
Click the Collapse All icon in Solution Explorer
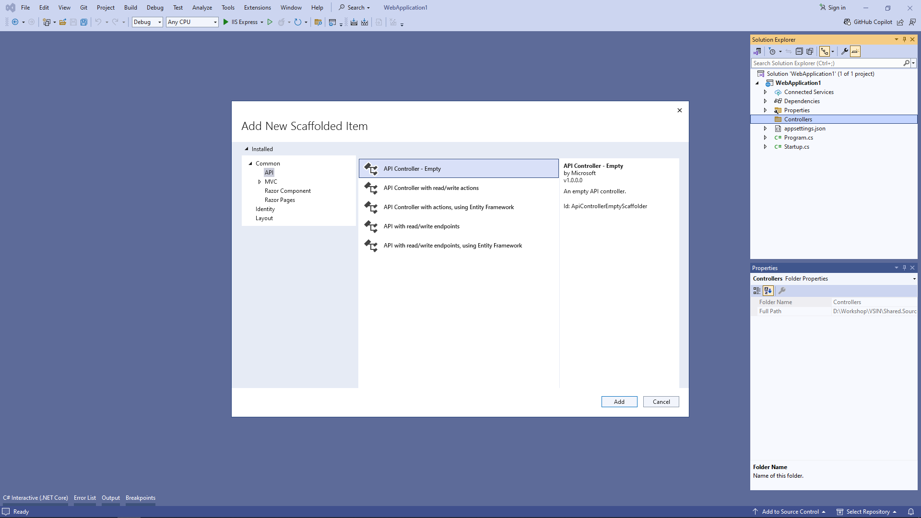point(799,51)
